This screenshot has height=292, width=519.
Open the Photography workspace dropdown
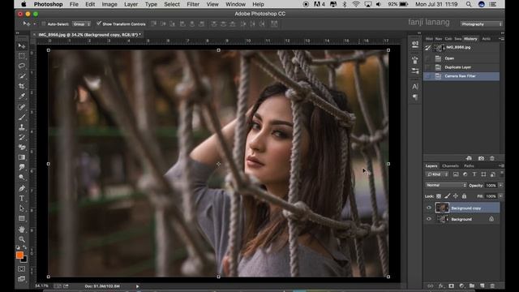[482, 24]
